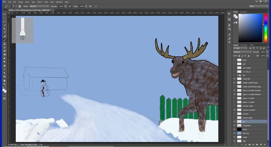This screenshot has height=147, width=271.
Task: Select the Move tool
Action: [5, 14]
